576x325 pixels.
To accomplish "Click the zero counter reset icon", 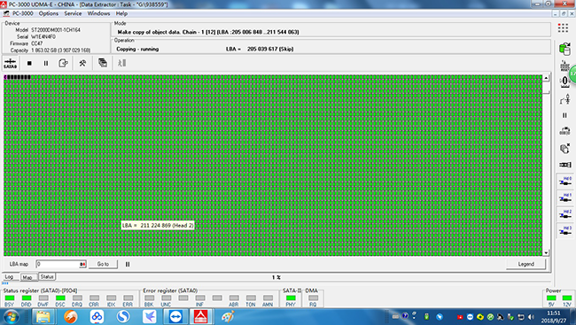I will [564, 81].
